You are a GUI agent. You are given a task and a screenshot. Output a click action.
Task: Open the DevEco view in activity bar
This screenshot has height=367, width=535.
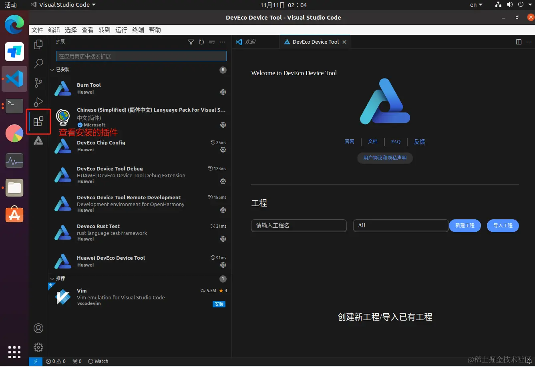click(38, 140)
